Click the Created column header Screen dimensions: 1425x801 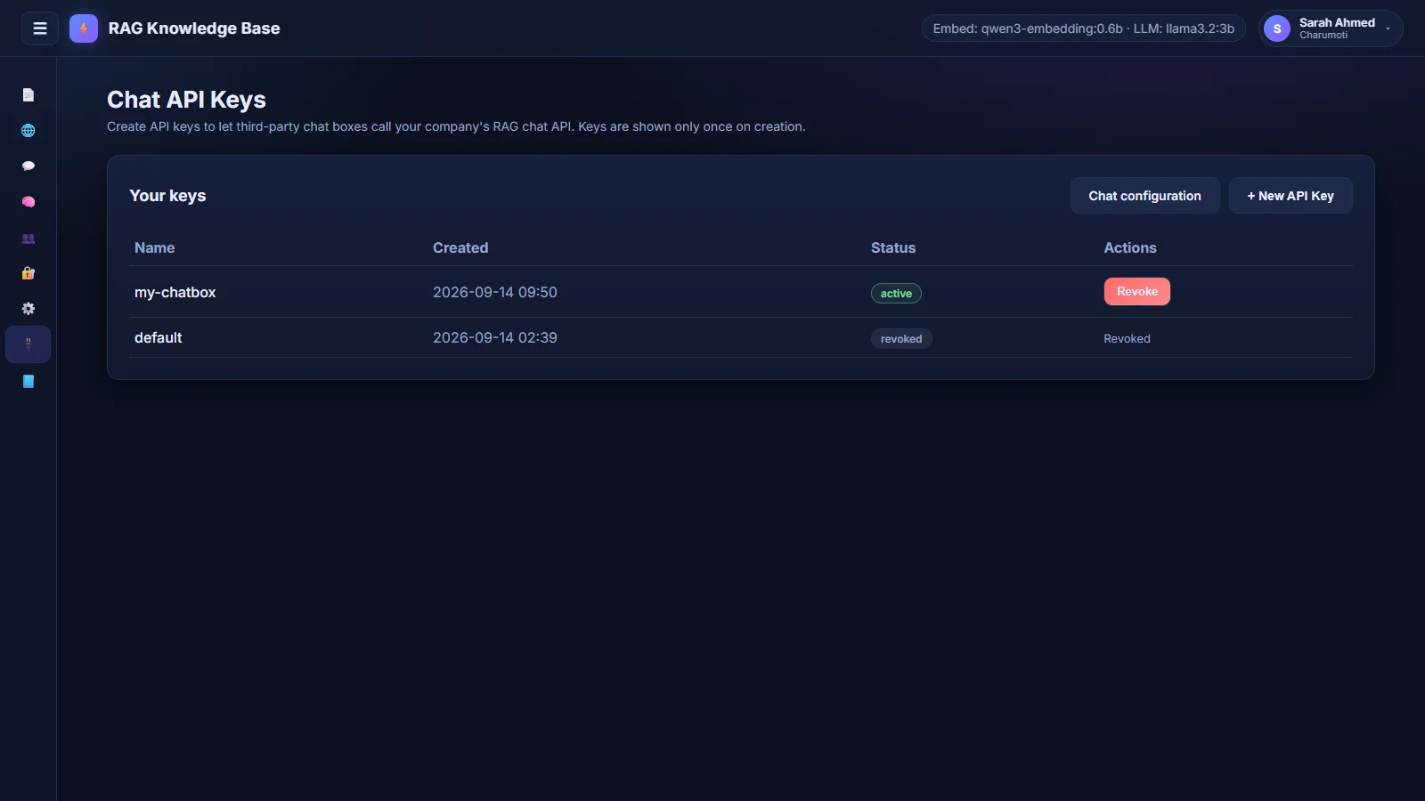coord(460,247)
